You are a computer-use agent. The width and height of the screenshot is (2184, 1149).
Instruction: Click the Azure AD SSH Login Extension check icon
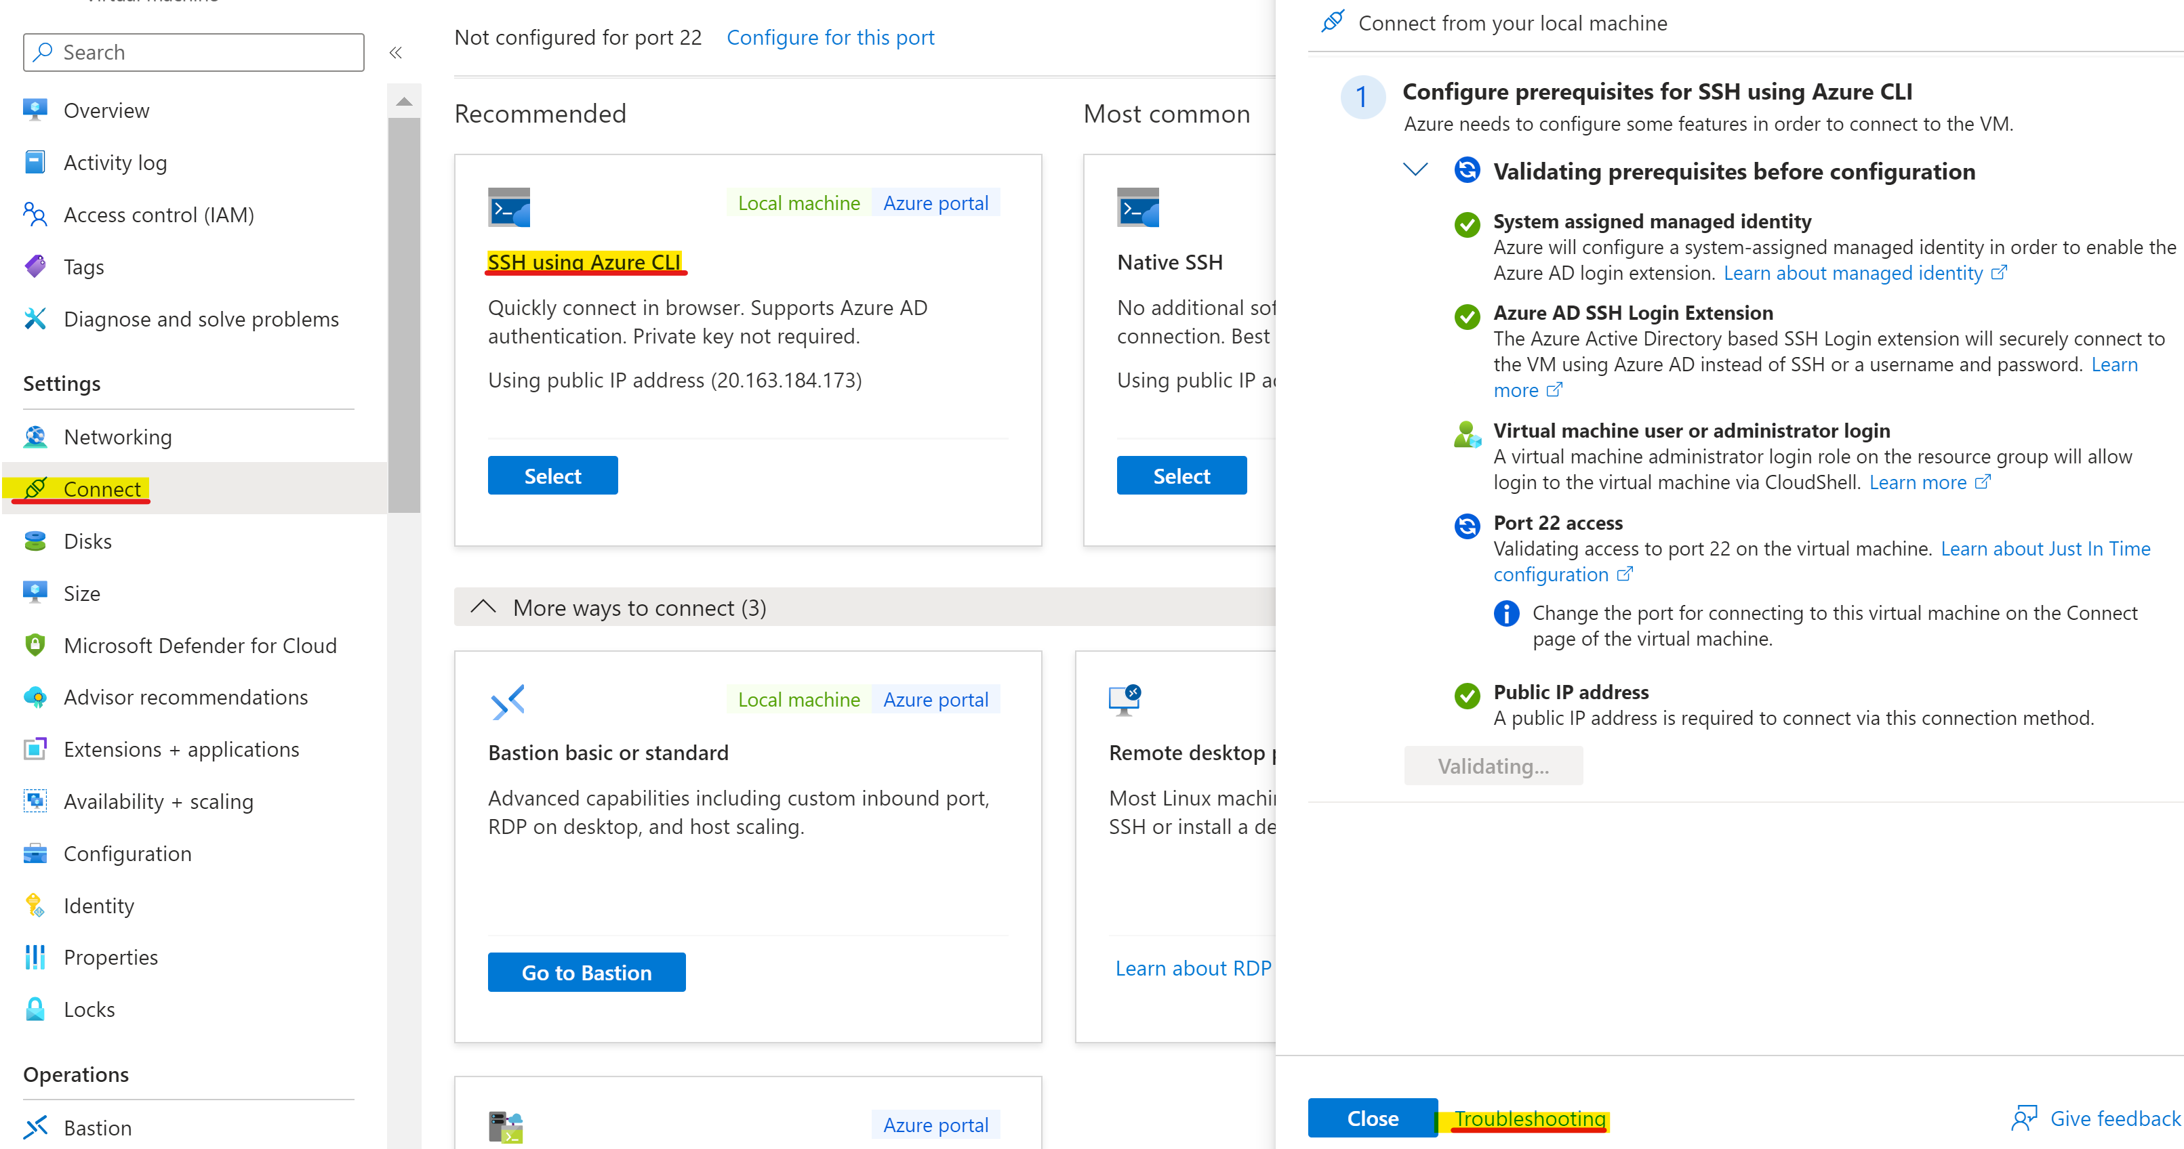click(1467, 316)
